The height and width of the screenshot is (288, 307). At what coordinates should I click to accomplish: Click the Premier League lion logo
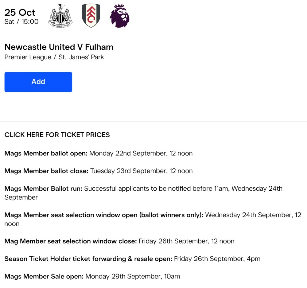119,16
